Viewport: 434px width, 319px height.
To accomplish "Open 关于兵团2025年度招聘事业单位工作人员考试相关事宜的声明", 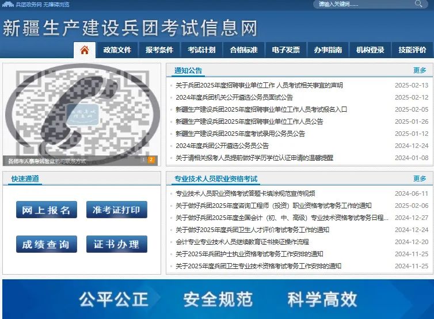I will [260, 85].
